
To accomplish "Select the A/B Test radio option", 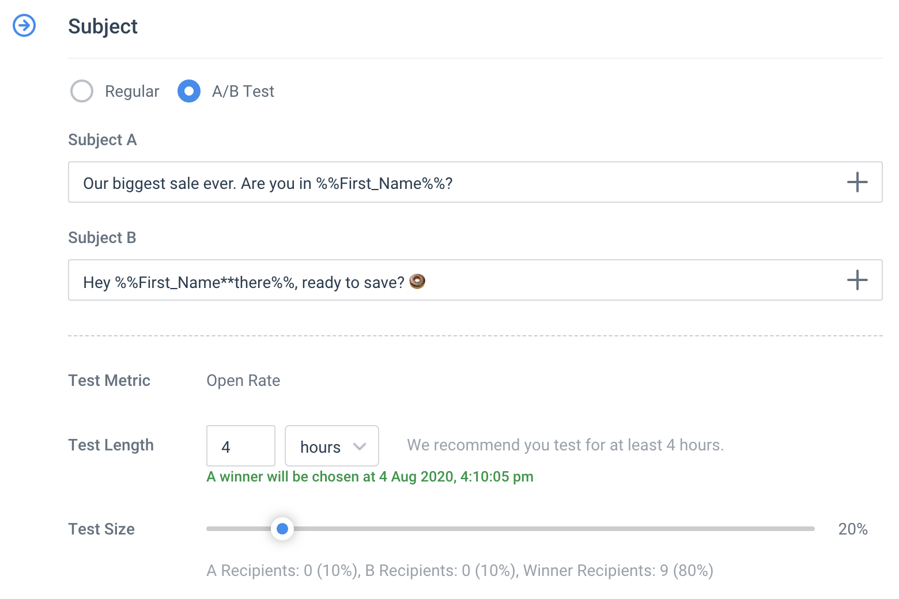I will click(x=189, y=91).
